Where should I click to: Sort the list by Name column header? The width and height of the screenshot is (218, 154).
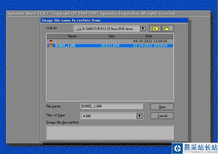point(72,36)
